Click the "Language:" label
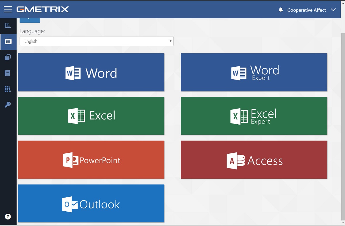The image size is (345, 226). pyautogui.click(x=32, y=31)
